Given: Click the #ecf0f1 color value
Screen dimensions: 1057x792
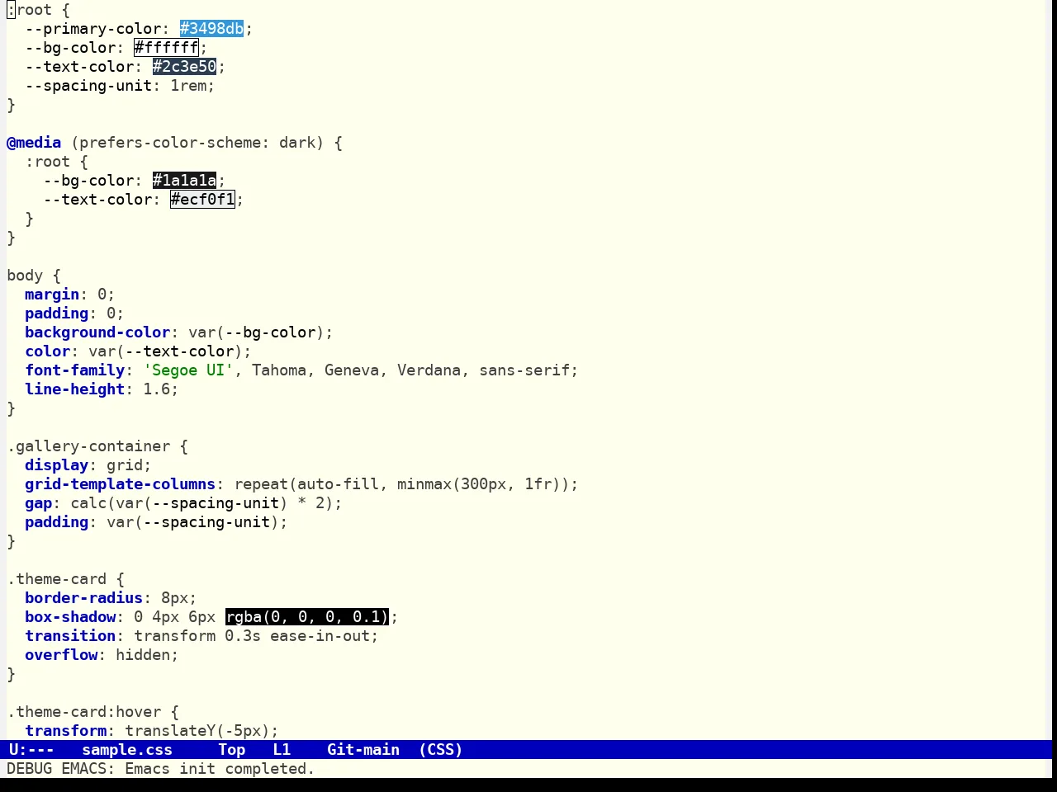Looking at the screenshot, I should tap(202, 200).
